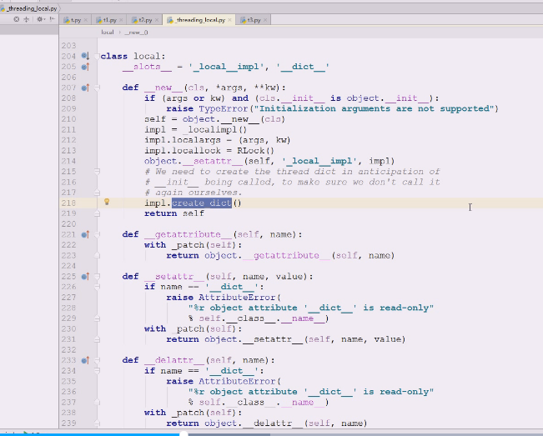Screen dimensions: 543x436
Task: Click the fold end marker on line 223
Action: [97, 255]
